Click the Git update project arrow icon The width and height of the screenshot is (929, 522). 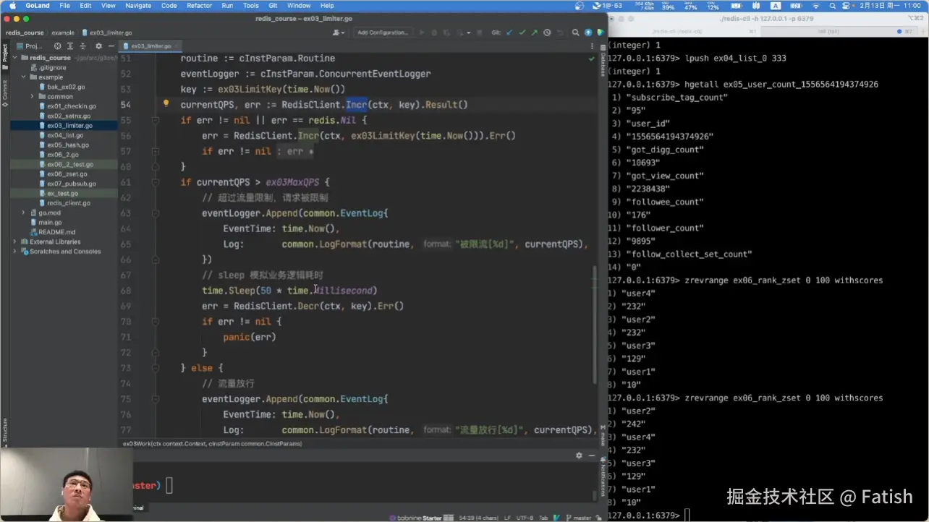pyautogui.click(x=511, y=33)
